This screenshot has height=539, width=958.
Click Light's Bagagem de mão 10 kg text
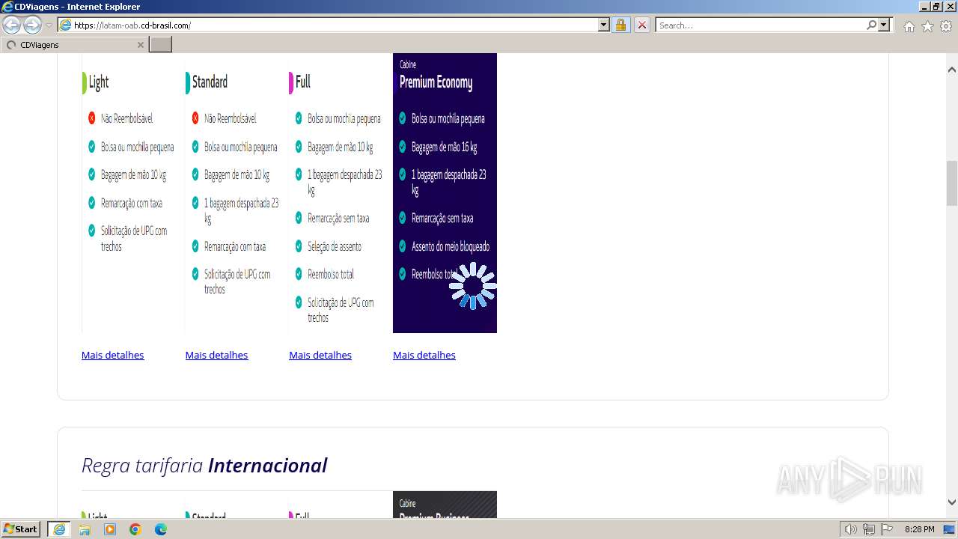click(133, 175)
